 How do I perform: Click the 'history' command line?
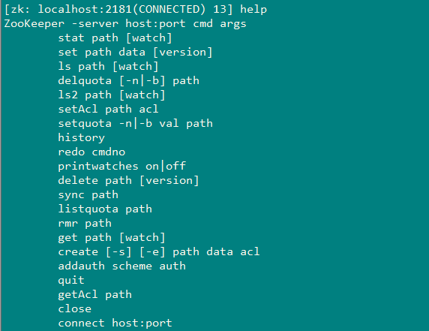[x=81, y=137]
